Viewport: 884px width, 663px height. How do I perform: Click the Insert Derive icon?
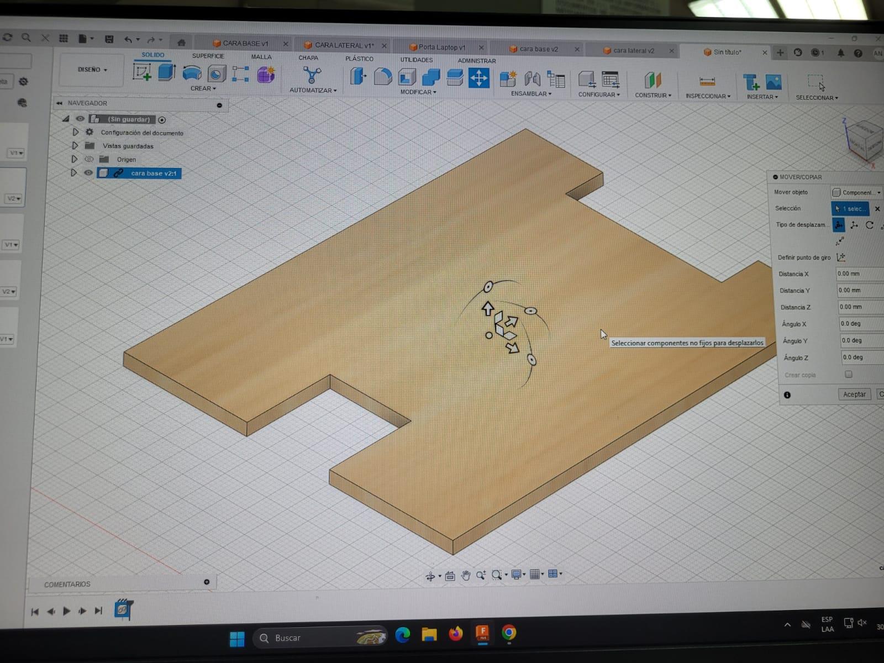click(751, 82)
